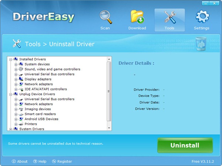Image resolution: width=222 pixels, height=166 pixels.
Task: Select Installed Drivers tree row
Action: pyautogui.click(x=33, y=59)
